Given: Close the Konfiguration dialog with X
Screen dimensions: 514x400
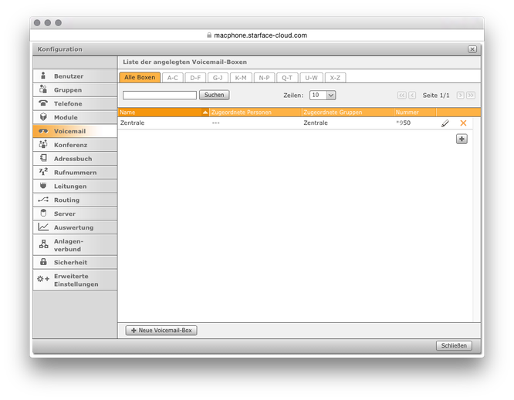Looking at the screenshot, I should (472, 49).
